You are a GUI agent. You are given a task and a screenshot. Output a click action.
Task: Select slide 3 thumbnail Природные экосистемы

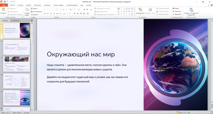click(x=17, y=64)
